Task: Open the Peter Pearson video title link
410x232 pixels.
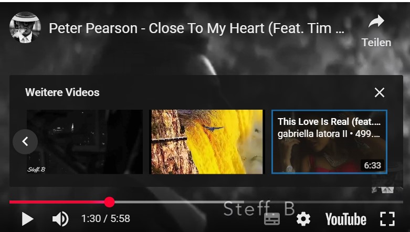Action: click(x=196, y=28)
